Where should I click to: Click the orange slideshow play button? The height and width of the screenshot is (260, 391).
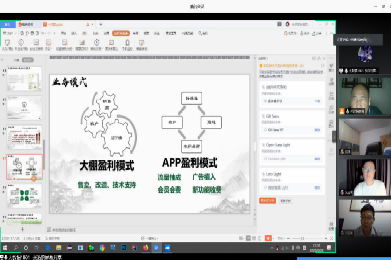pyautogui.click(x=268, y=238)
